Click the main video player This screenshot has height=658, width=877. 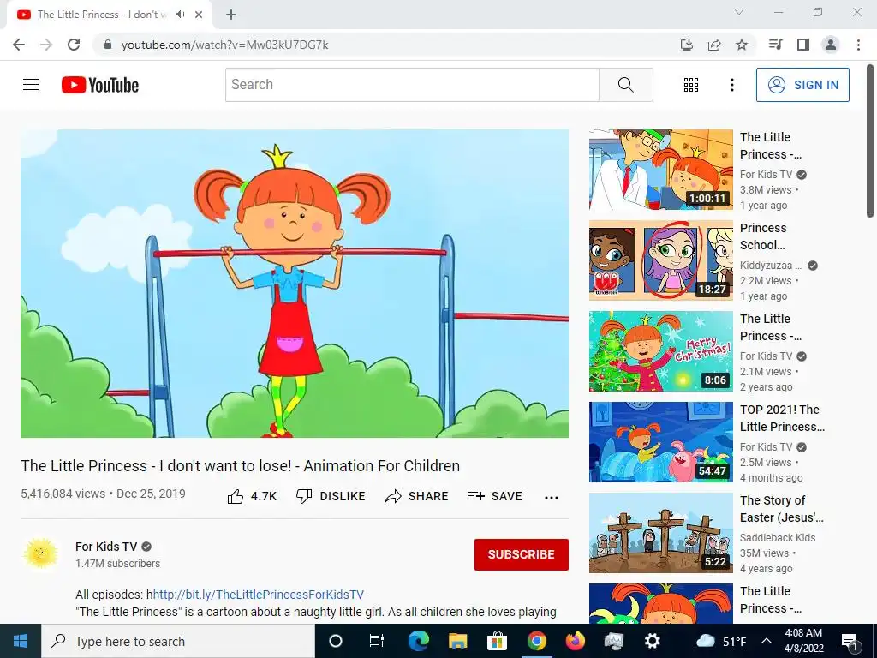295,283
